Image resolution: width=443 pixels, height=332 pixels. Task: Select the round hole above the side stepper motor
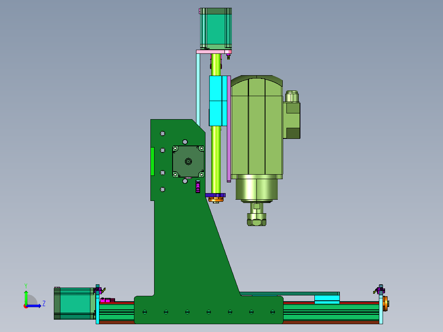[185, 142]
